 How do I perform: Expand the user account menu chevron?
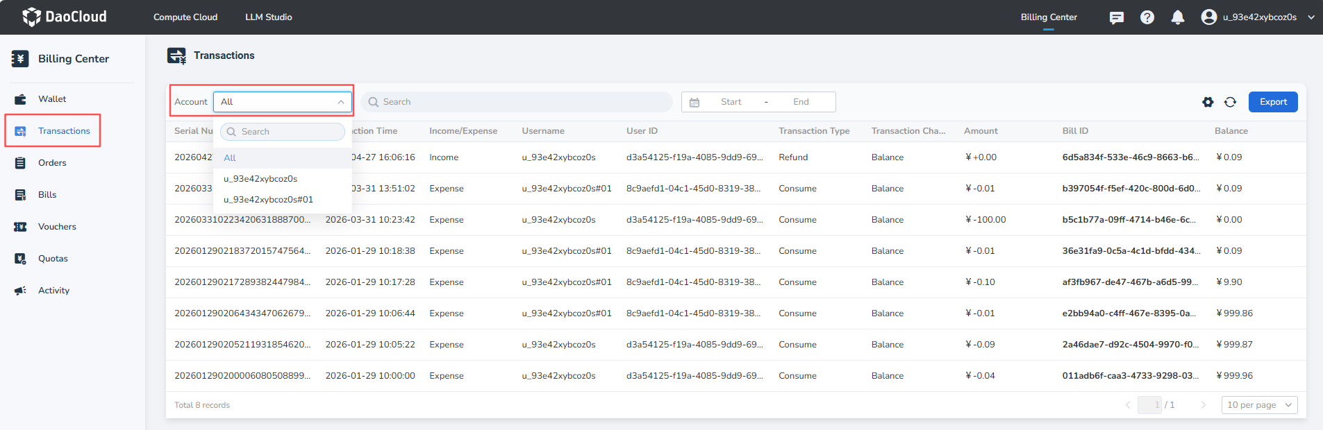[1311, 17]
